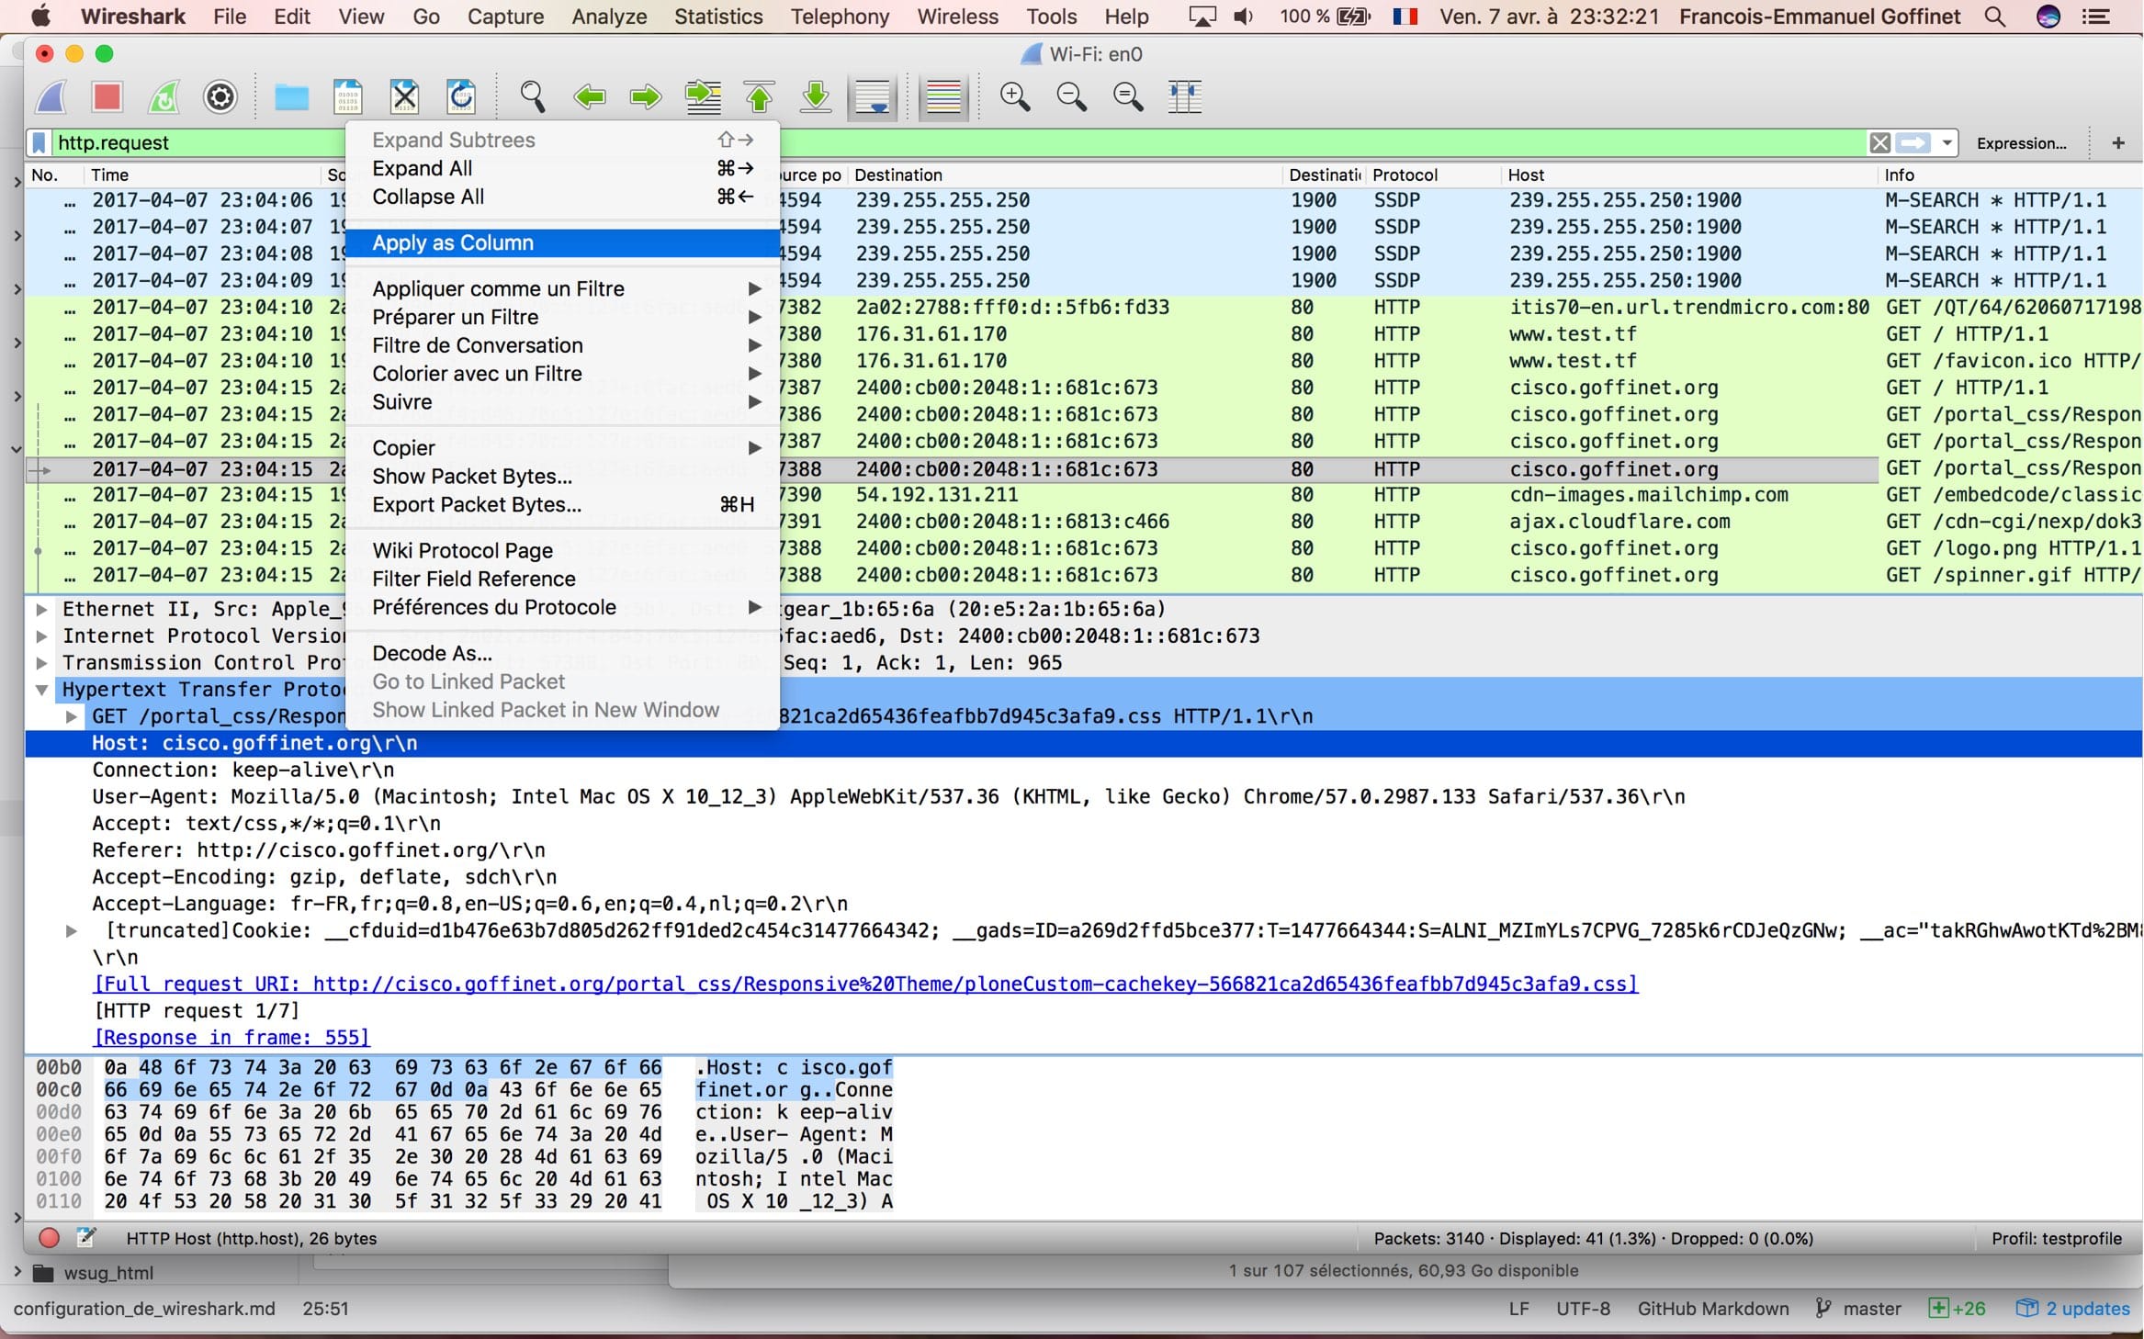The image size is (2144, 1339).
Task: Sort by the Protocol column header
Action: [x=1432, y=174]
